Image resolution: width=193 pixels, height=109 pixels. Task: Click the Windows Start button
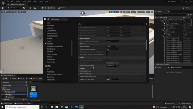point(2,107)
